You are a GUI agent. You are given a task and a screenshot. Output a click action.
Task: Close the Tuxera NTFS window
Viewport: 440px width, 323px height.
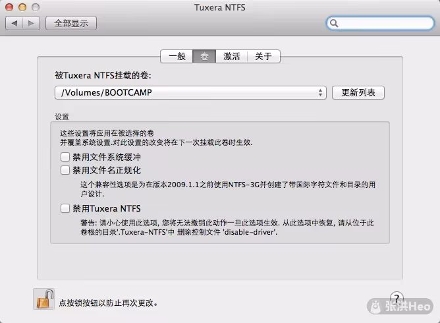pos(9,7)
